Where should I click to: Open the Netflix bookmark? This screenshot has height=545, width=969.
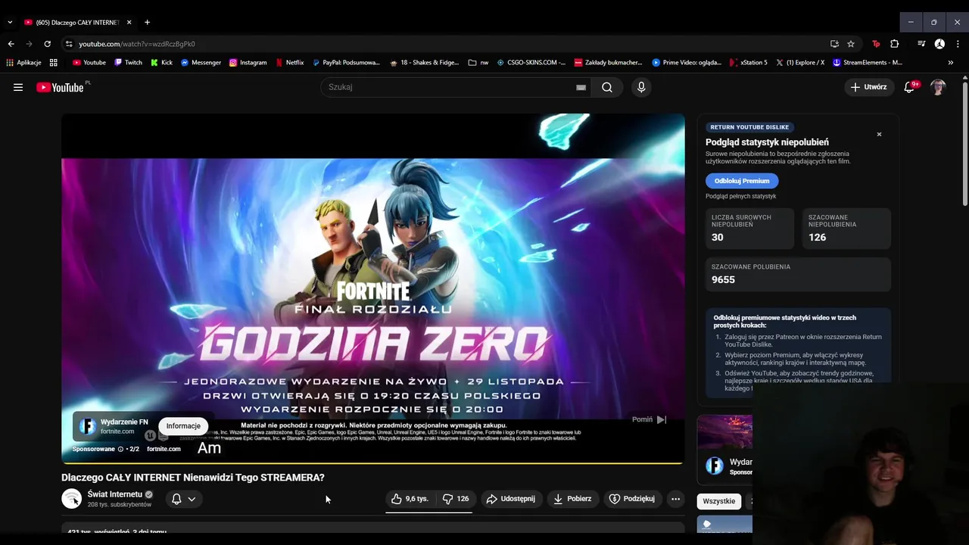(289, 63)
